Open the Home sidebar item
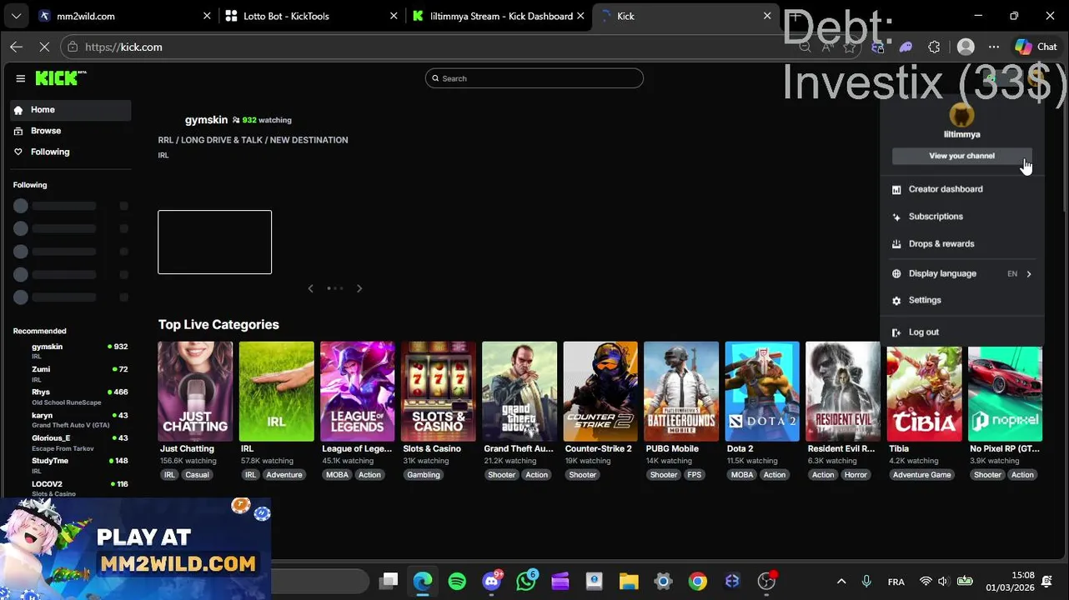Viewport: 1069px width, 600px height. [x=71, y=110]
